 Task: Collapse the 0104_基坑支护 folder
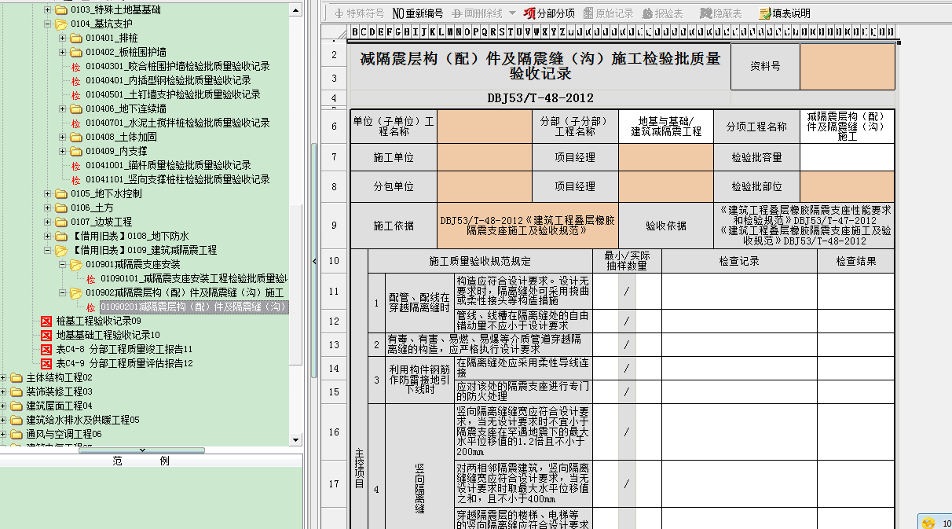[48, 24]
